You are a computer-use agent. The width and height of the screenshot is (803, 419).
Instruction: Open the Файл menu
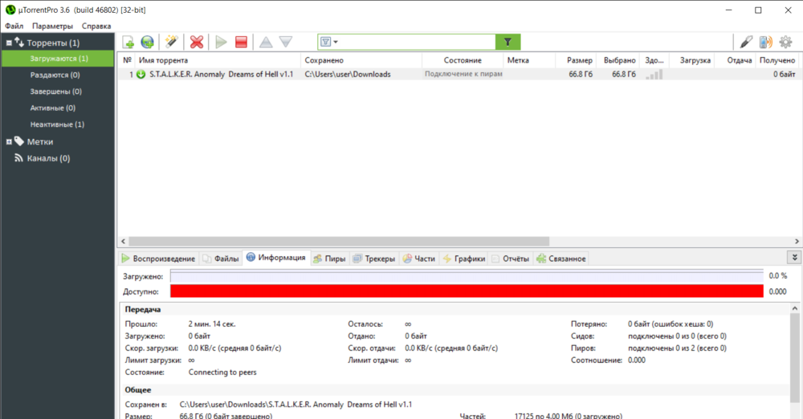14,26
